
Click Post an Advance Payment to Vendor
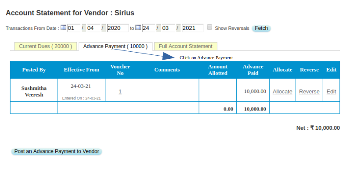point(57,151)
